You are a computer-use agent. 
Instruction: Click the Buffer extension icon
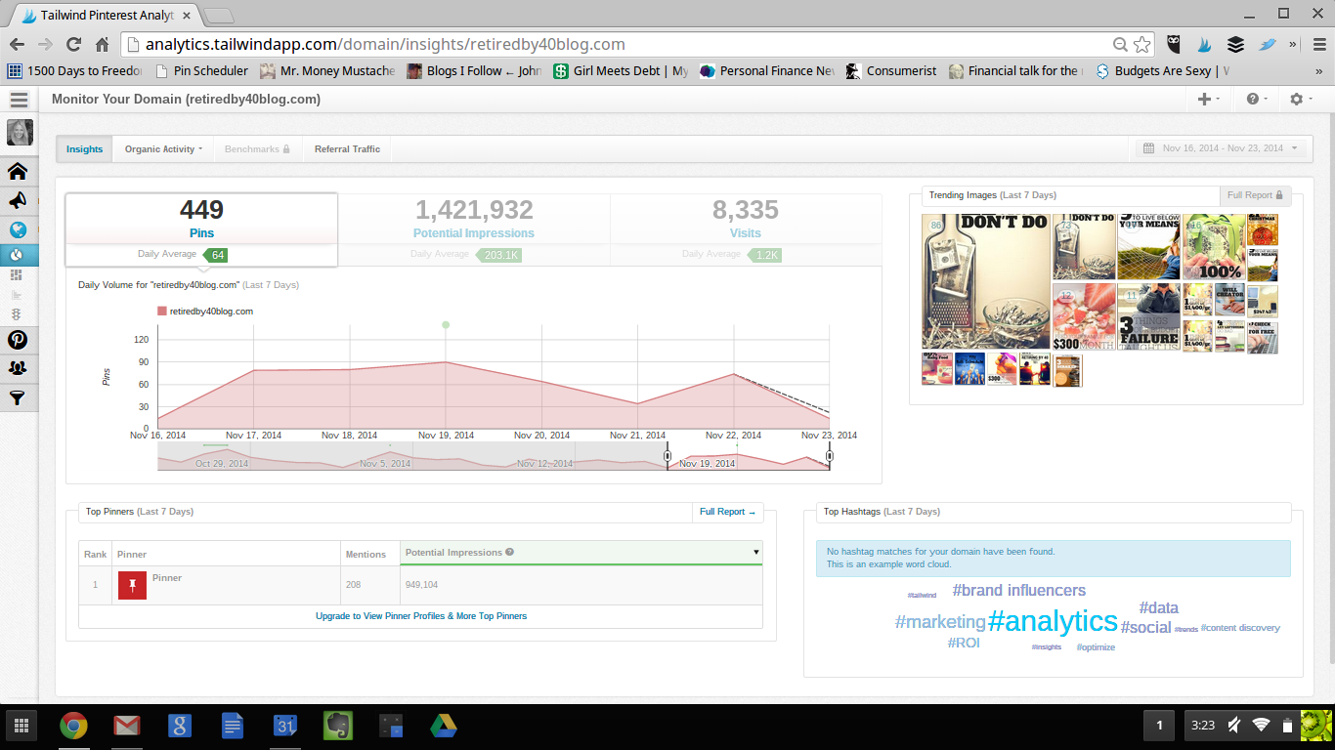point(1236,44)
